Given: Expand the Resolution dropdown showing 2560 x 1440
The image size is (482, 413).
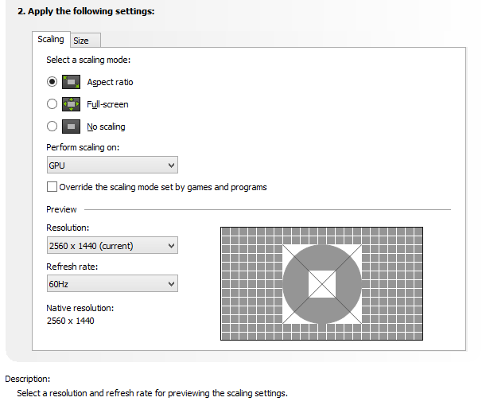Looking at the screenshot, I should coord(111,246).
